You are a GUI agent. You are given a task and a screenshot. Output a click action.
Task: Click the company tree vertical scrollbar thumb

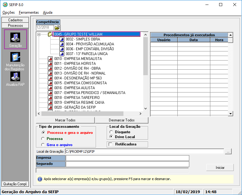point(145,56)
